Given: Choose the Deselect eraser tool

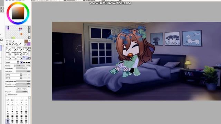Looking at the screenshot, I should (x=14, y=54).
